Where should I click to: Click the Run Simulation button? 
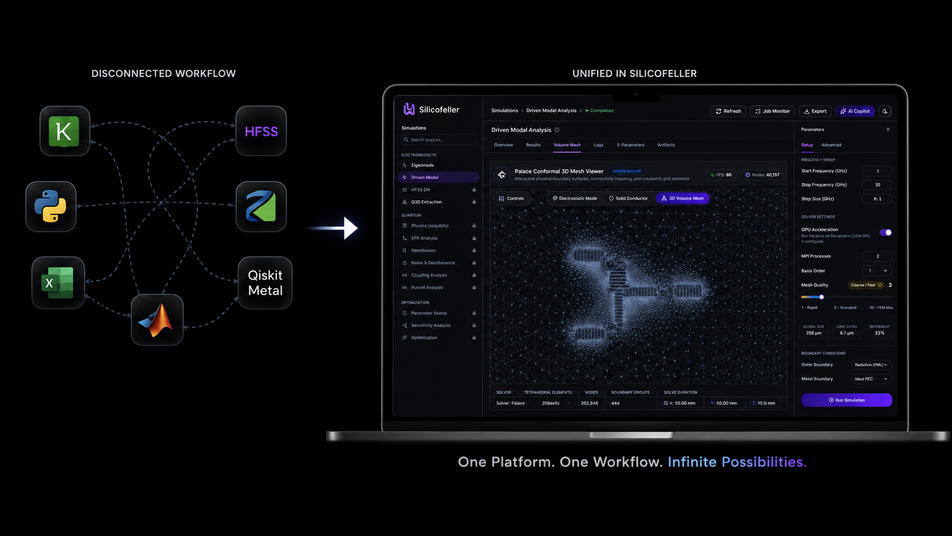click(847, 400)
